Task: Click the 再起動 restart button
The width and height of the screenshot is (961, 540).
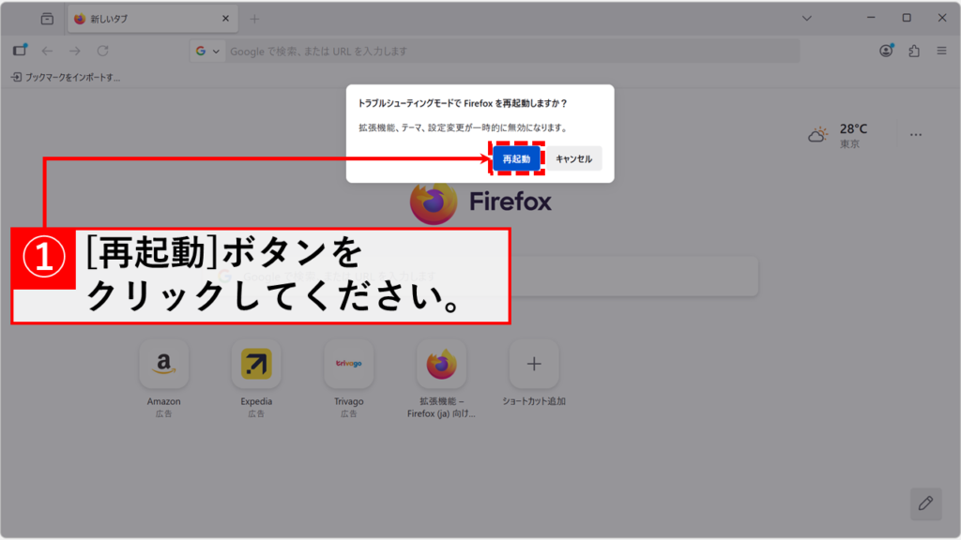Action: pyautogui.click(x=516, y=158)
